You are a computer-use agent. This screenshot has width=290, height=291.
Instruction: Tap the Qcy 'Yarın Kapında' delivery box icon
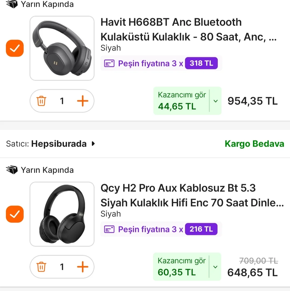tap(12, 170)
